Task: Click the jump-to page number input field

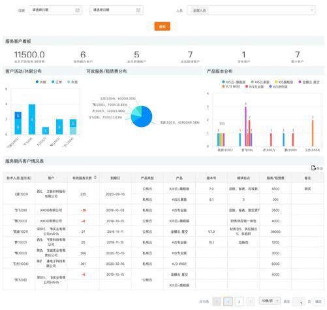Action: (299, 301)
